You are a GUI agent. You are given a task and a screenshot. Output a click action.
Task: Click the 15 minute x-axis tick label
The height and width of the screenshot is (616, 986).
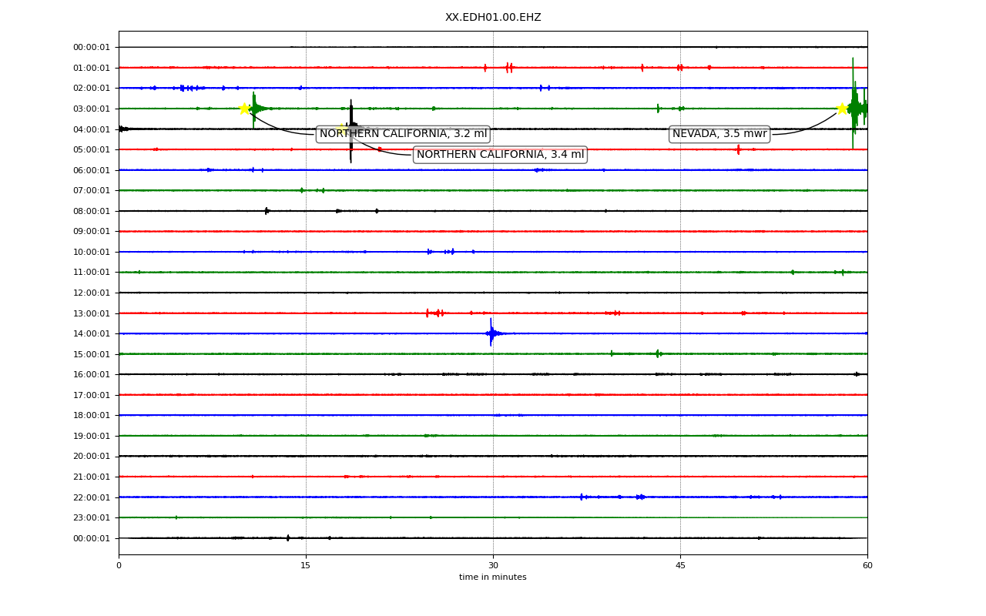[x=306, y=566]
